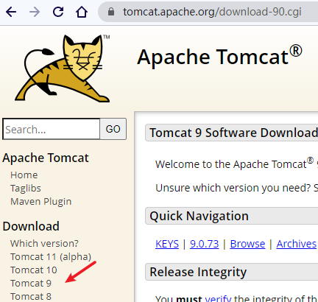Viewport: 318px width, 302px height.
Task: Open the Browse quick navigation link
Action: 247,244
